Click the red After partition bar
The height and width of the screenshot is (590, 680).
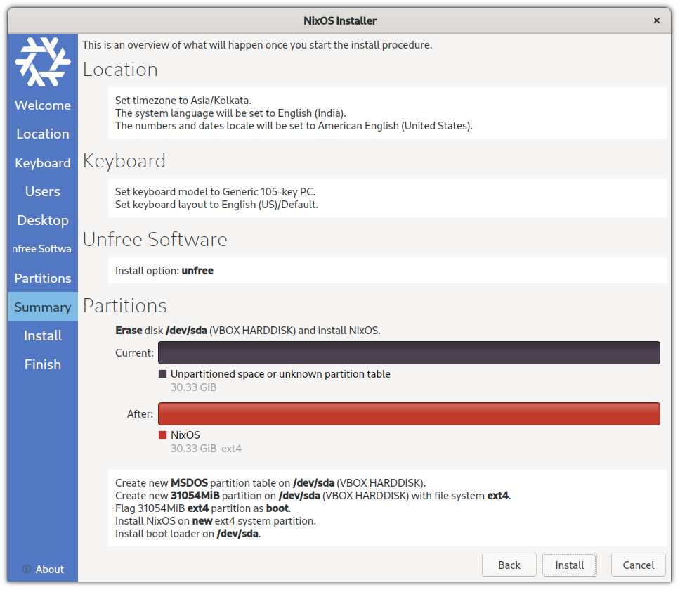coord(409,413)
